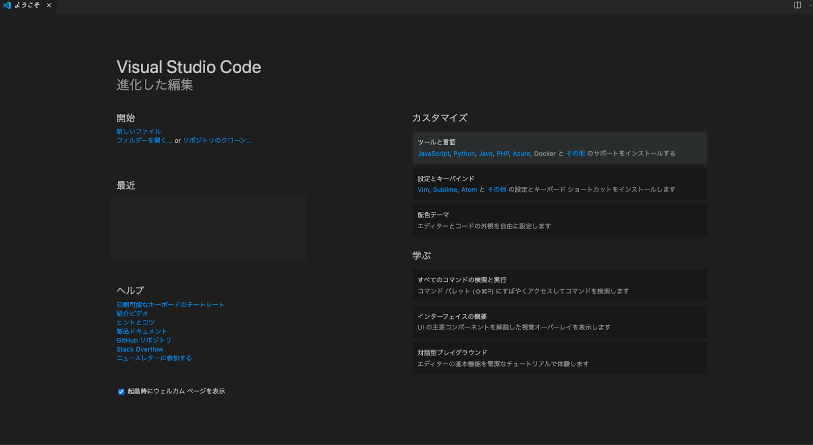Open the ヒントとコツ link

pos(135,323)
